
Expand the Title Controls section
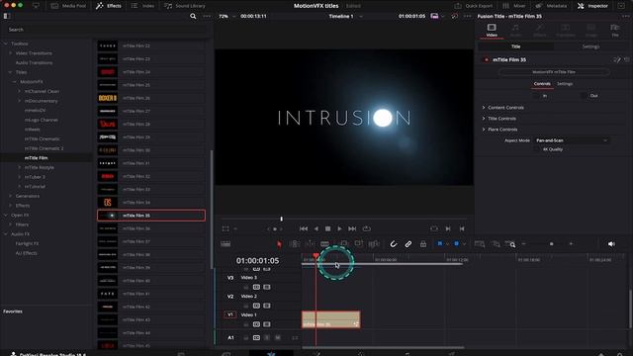click(484, 119)
